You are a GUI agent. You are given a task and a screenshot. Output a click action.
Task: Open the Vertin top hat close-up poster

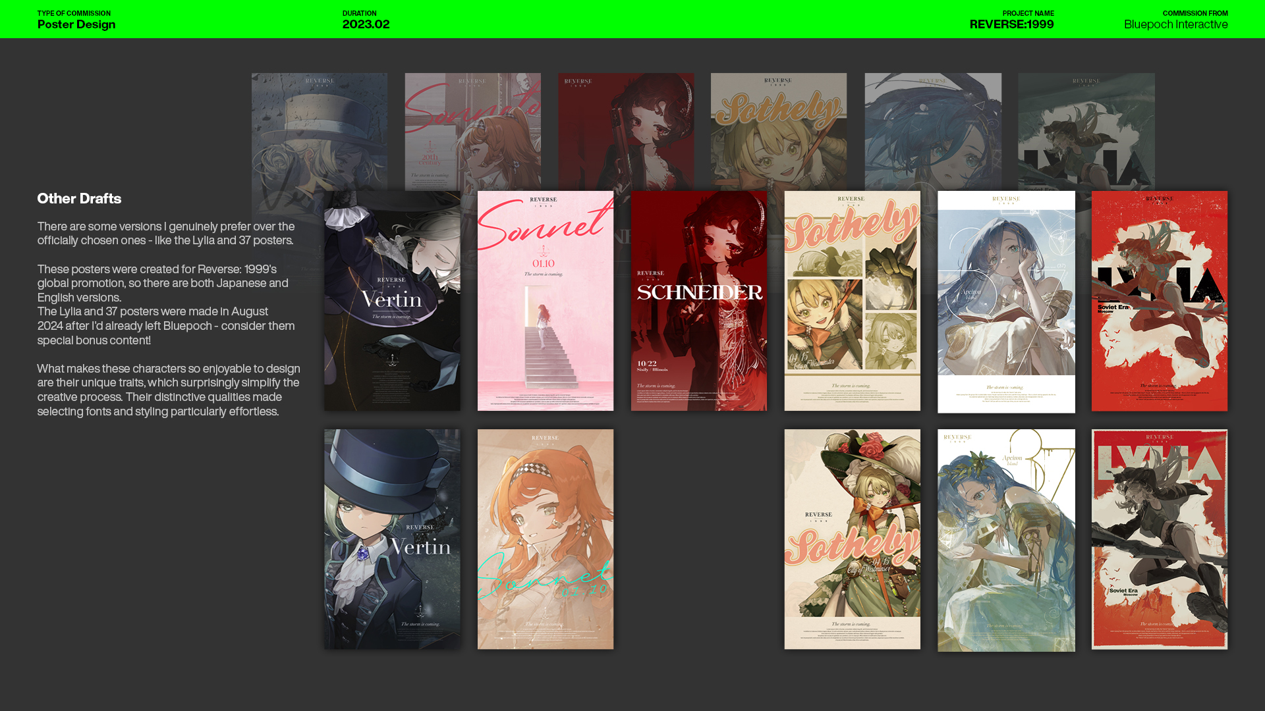point(392,539)
